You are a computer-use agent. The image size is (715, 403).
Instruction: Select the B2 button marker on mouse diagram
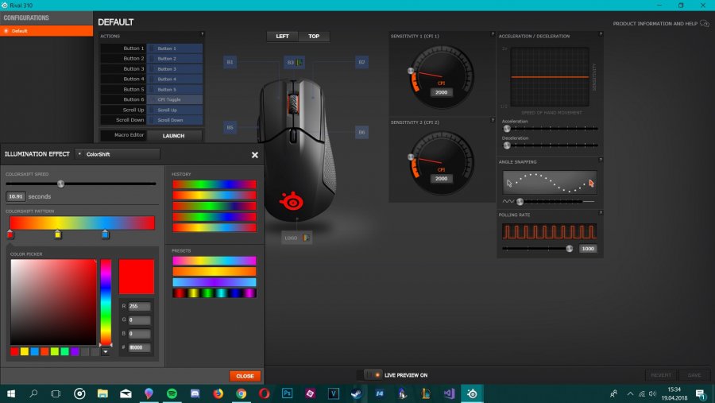click(x=361, y=62)
